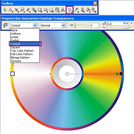Click the Edit Transparency icon
134x134 pixels.
5,25
